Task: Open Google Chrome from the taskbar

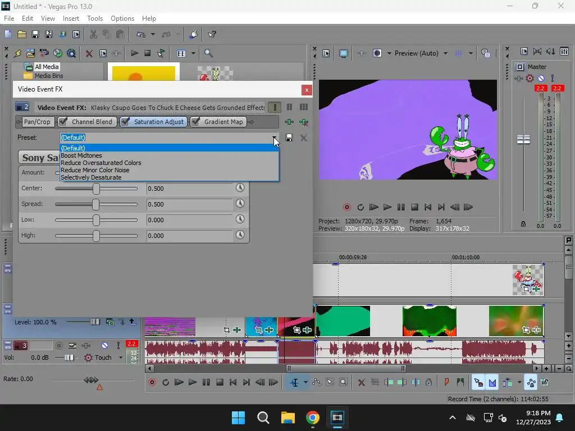Action: pos(312,418)
